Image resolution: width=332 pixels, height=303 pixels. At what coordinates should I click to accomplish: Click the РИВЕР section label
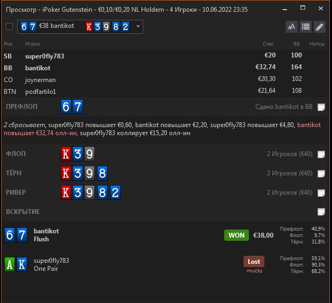[x=16, y=193]
